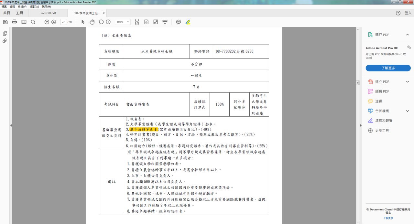The height and width of the screenshot is (224, 414).
Task: Activate the yellow highlighter tool
Action: tap(188, 22)
